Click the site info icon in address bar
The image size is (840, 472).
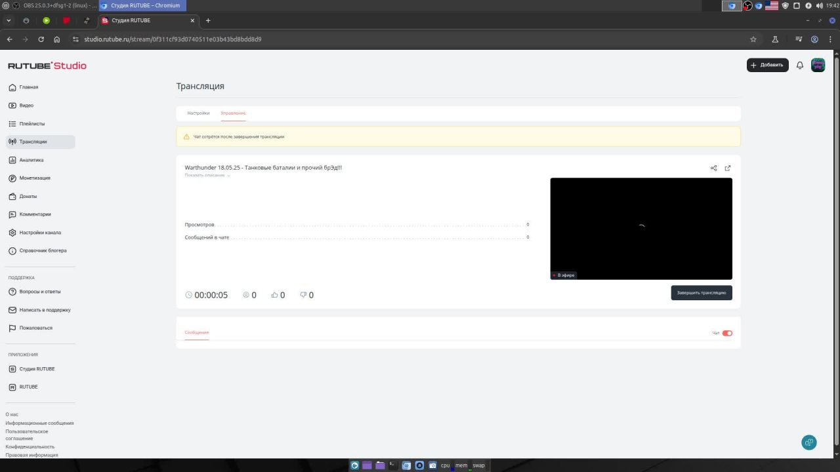pyautogui.click(x=75, y=39)
